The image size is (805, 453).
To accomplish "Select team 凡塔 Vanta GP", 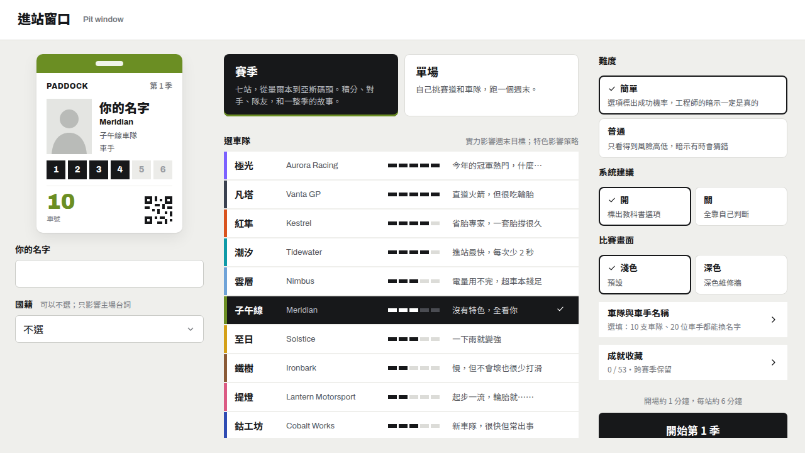I will point(401,194).
